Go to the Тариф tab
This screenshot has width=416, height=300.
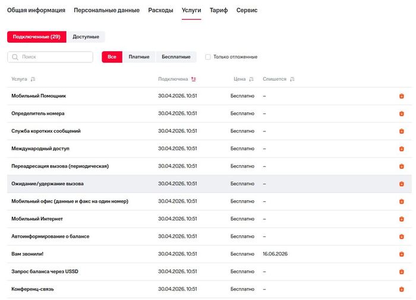[219, 10]
